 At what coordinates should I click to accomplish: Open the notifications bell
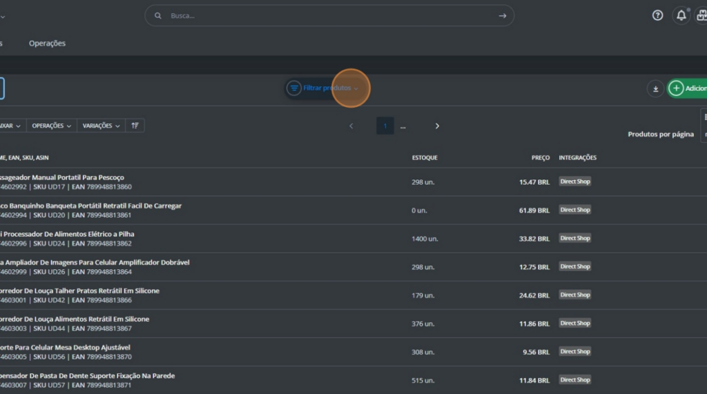pyautogui.click(x=681, y=15)
